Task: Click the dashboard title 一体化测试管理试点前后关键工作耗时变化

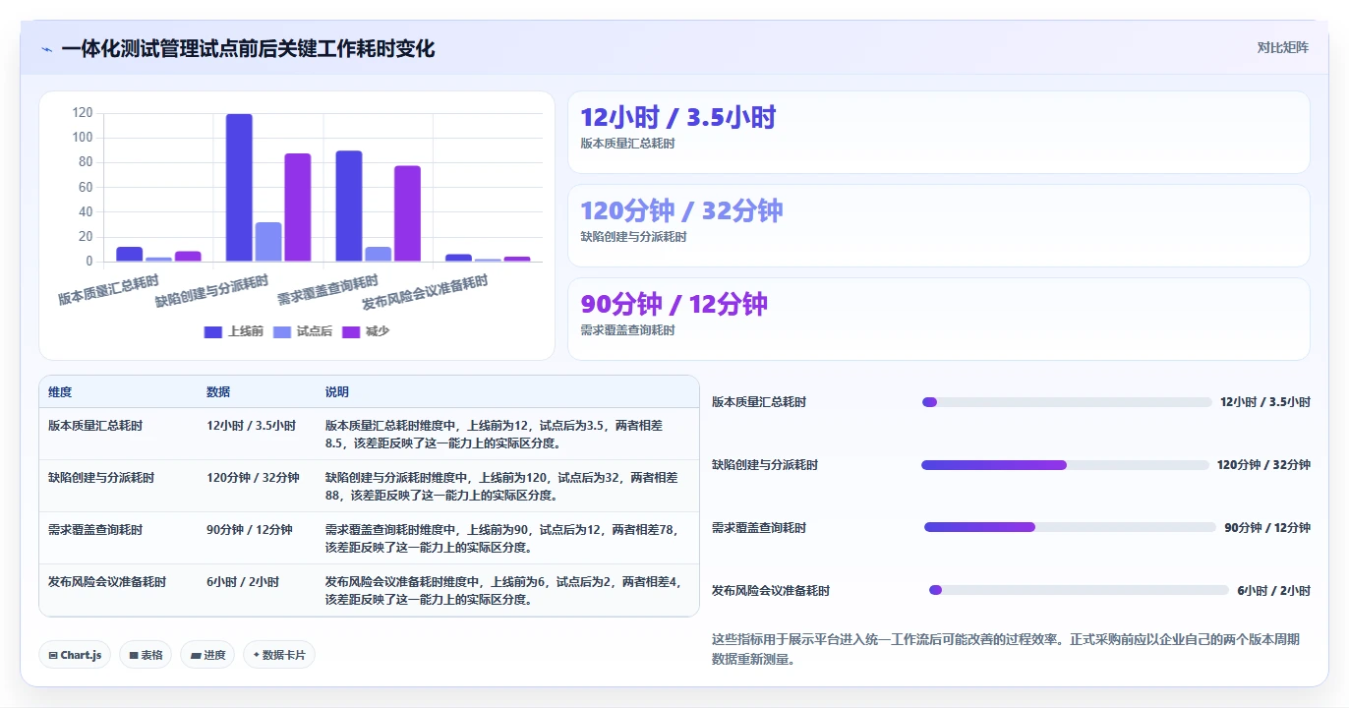Action: tap(248, 49)
